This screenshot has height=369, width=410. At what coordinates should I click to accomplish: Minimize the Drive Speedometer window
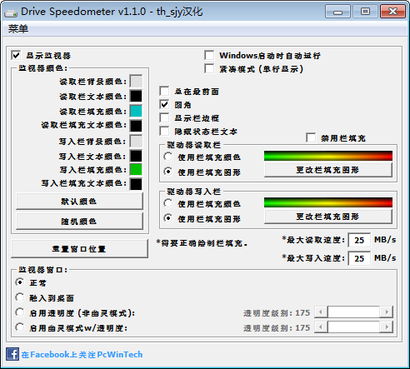coord(337,12)
